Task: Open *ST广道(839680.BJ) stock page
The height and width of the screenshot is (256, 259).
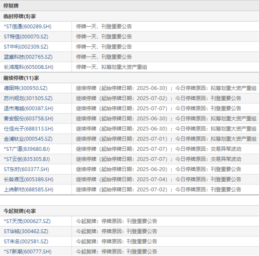Action: pyautogui.click(x=27, y=149)
